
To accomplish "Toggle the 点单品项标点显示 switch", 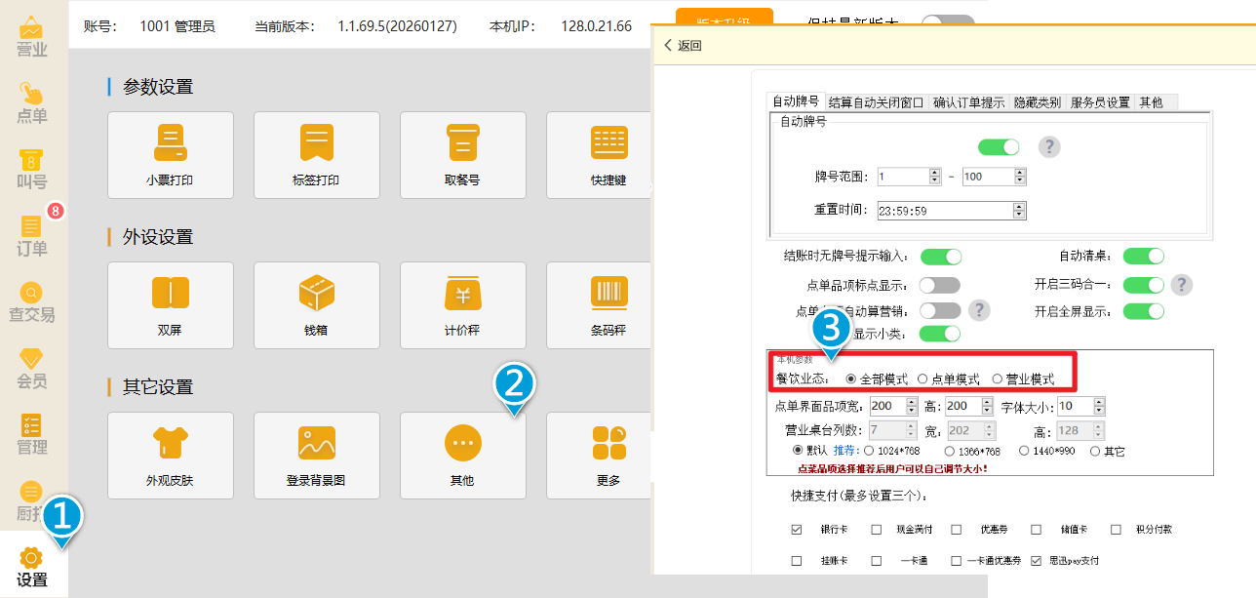I will point(940,285).
